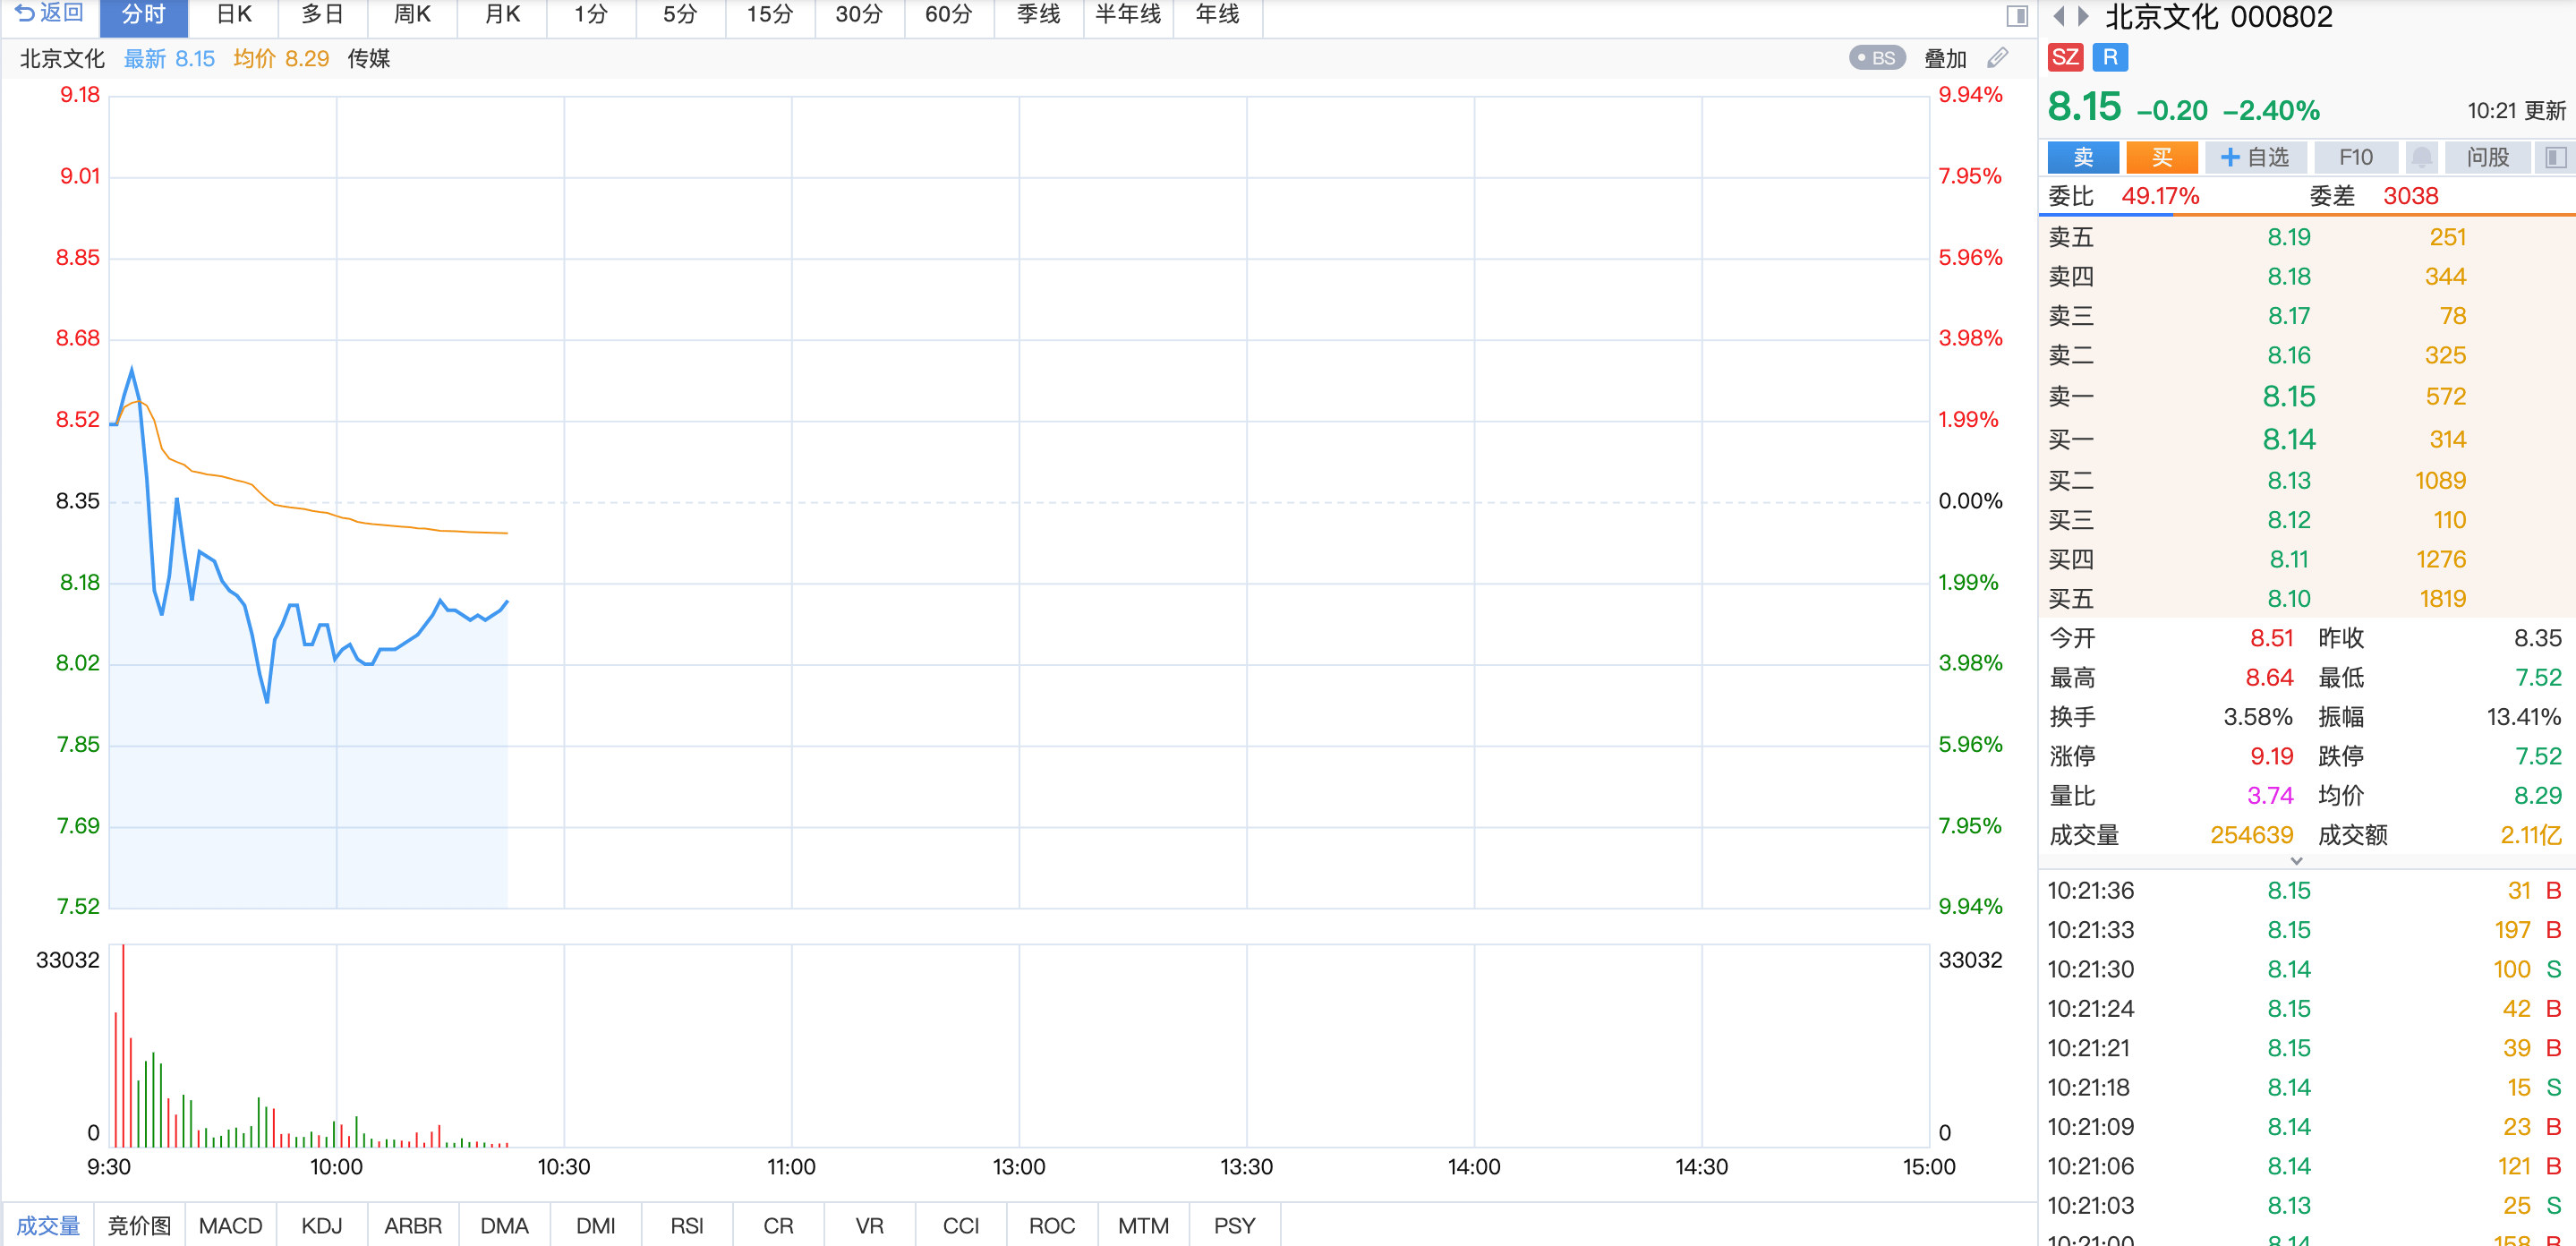Select the MACD indicator tab
The height and width of the screenshot is (1246, 2576).
230,1225
